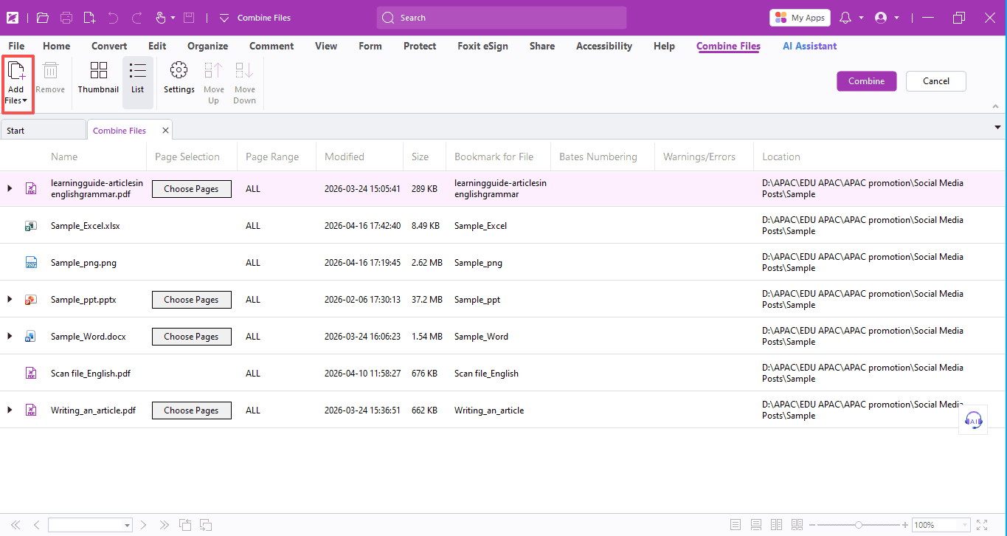The height and width of the screenshot is (536, 1007).
Task: Click the Sample_png.png file icon
Action: tap(31, 263)
